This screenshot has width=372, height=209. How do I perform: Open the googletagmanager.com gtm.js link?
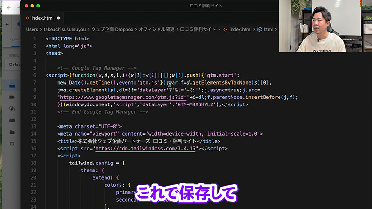[123, 97]
